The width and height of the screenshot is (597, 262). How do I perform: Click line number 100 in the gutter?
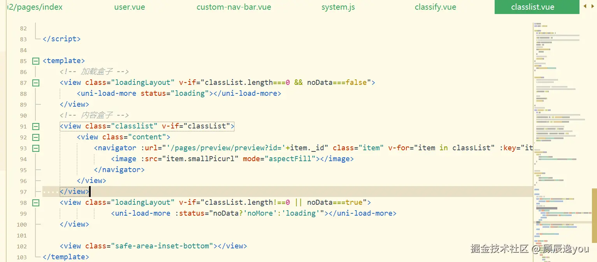point(22,225)
